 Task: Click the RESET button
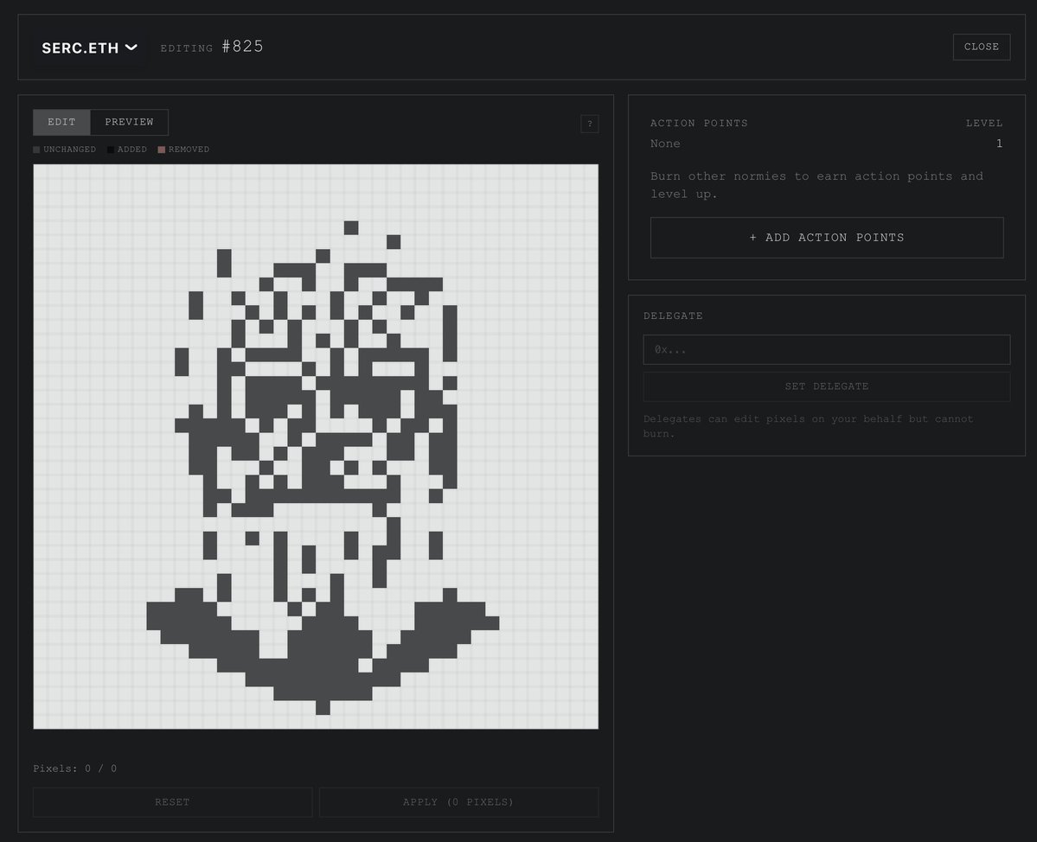coord(173,801)
